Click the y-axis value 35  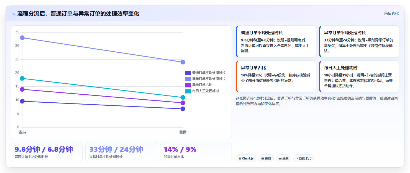17,32
